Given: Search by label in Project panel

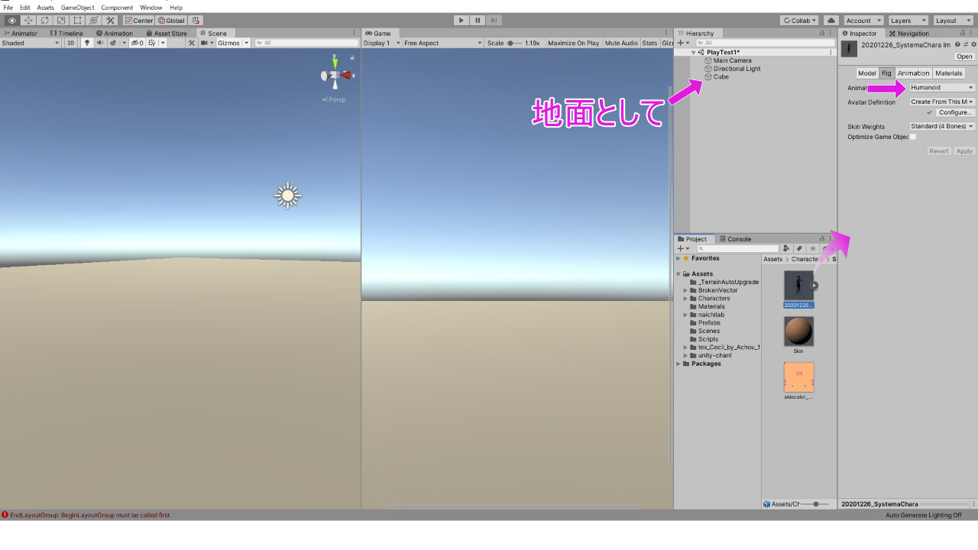Looking at the screenshot, I should tap(799, 248).
